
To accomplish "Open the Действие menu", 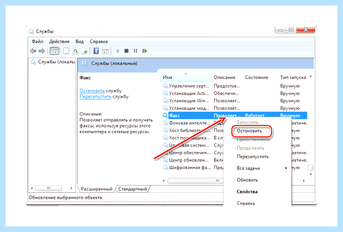I will click(x=59, y=41).
